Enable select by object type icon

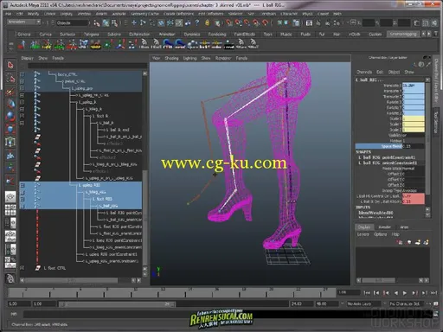pos(106,22)
